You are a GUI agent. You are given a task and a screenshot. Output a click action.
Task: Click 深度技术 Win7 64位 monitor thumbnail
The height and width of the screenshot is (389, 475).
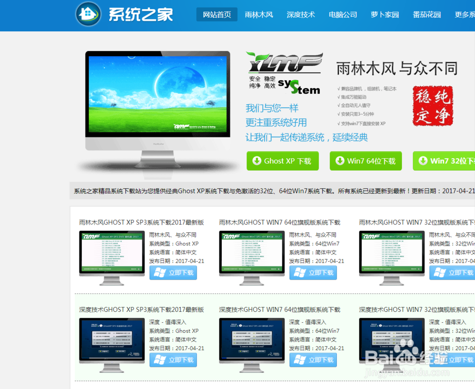pos(252,345)
